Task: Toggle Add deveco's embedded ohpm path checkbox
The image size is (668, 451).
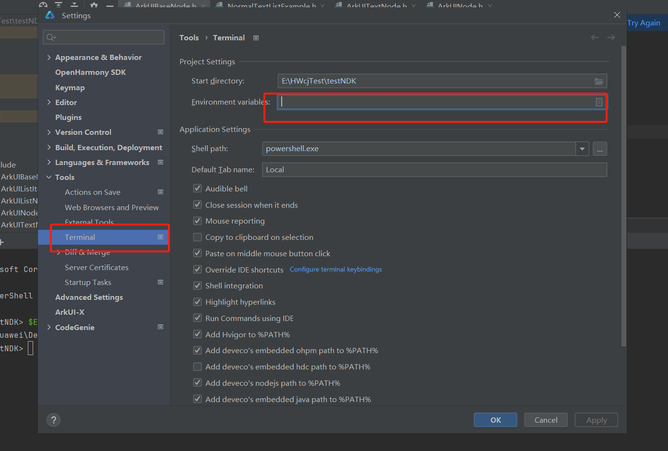Action: [x=197, y=350]
